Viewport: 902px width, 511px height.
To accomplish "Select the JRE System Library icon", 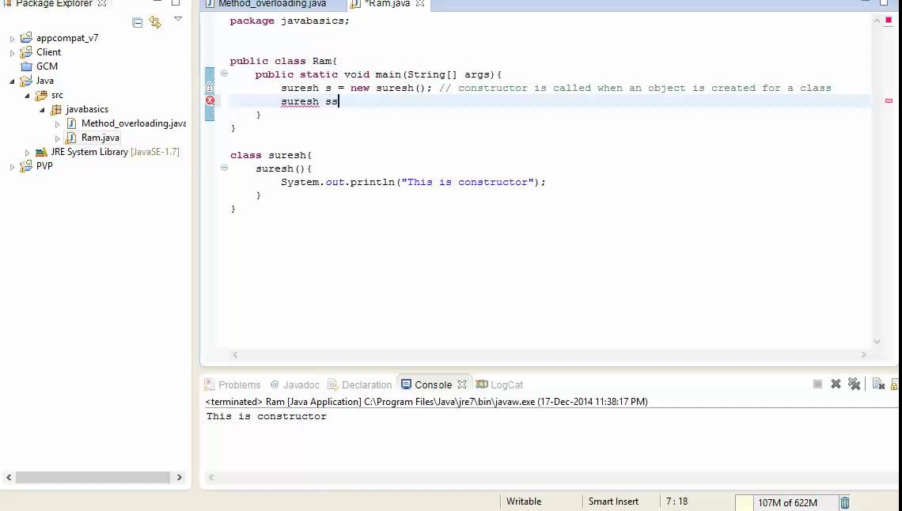I will coord(41,152).
